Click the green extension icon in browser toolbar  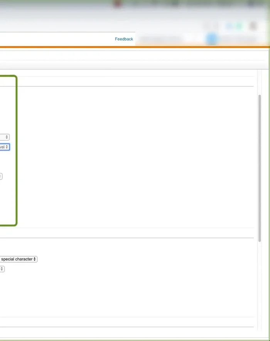[x=239, y=26]
